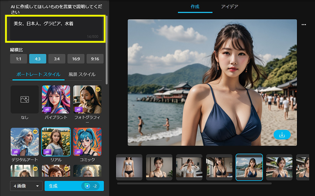Open the 4 画像 image count dropdown

point(26,186)
